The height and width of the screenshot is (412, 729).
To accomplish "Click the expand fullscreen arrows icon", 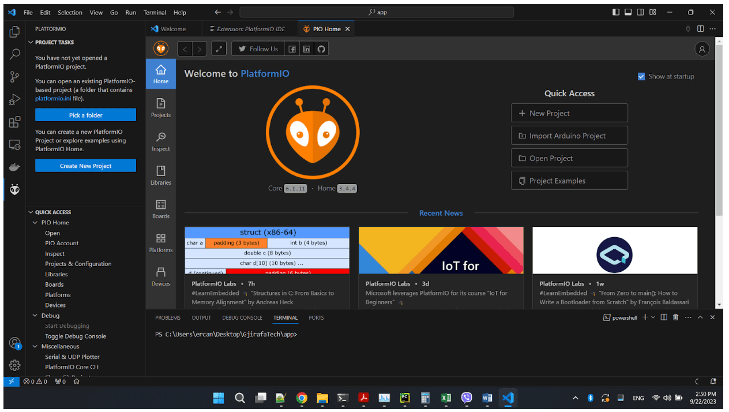I will [219, 49].
